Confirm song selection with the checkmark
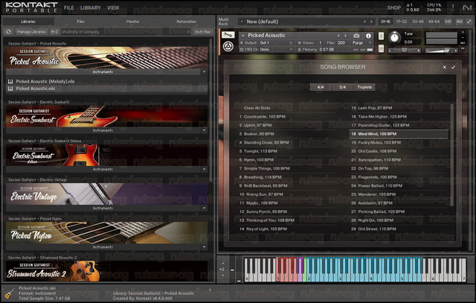Viewport: 476px width, 303px height. pos(453,67)
